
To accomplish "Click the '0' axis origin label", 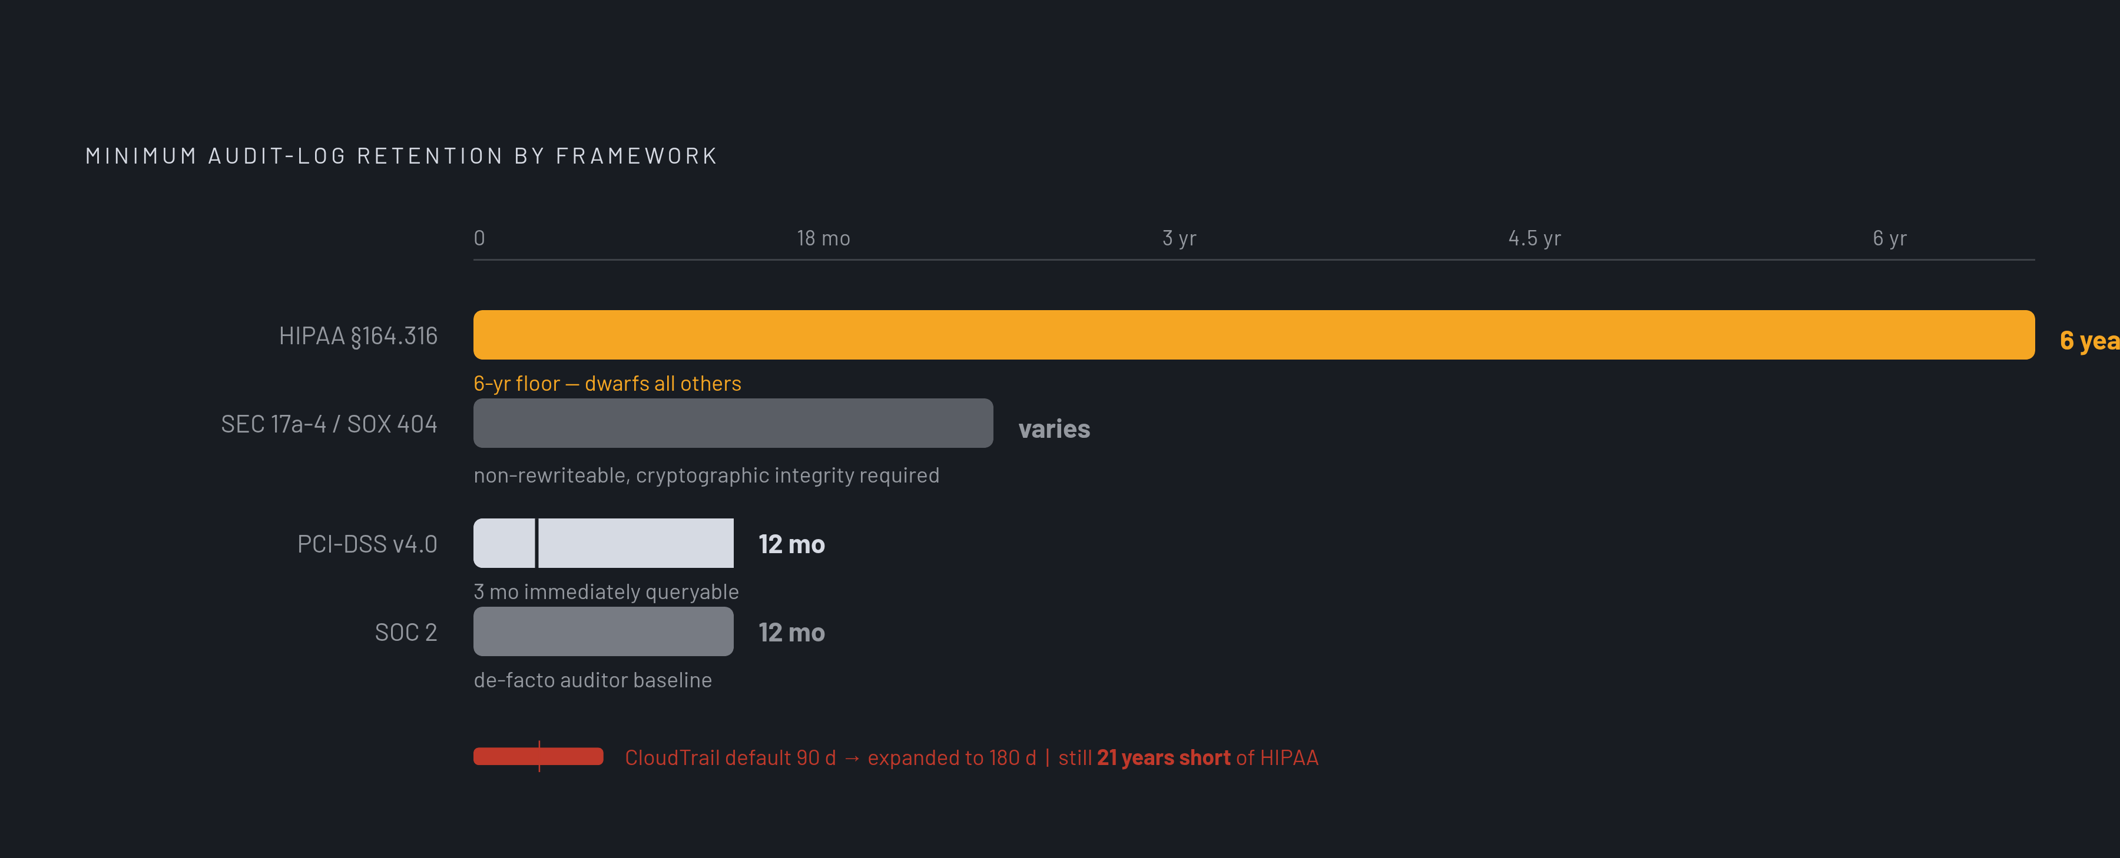I will click(x=479, y=238).
